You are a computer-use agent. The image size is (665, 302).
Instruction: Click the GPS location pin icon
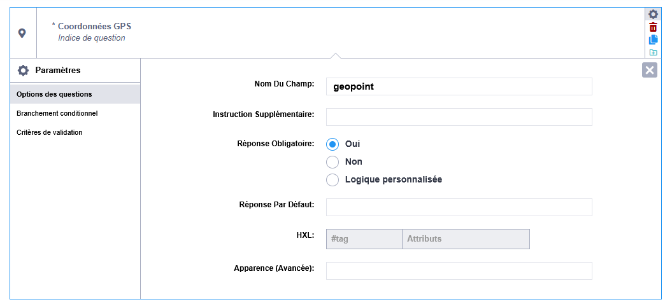tap(22, 33)
